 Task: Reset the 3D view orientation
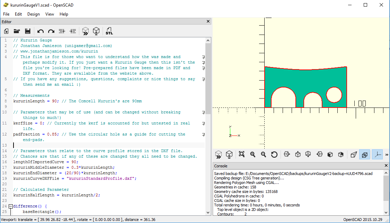click(x=274, y=154)
